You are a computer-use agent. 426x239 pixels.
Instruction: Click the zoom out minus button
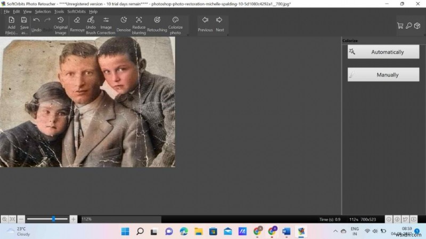pos(21,219)
